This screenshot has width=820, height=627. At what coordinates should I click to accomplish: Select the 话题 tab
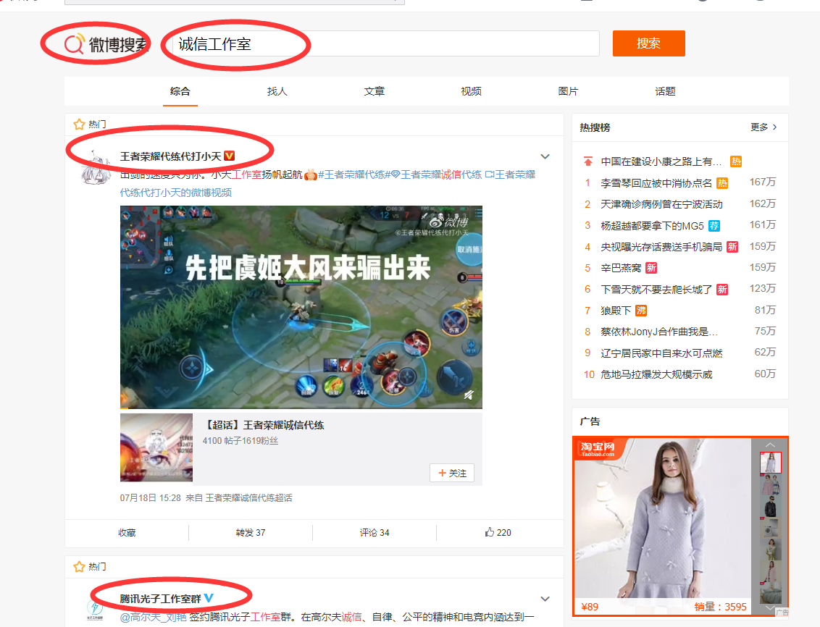point(665,91)
